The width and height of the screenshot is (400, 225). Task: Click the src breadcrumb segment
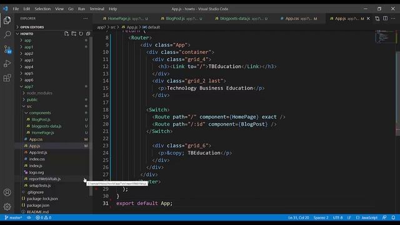(113, 27)
